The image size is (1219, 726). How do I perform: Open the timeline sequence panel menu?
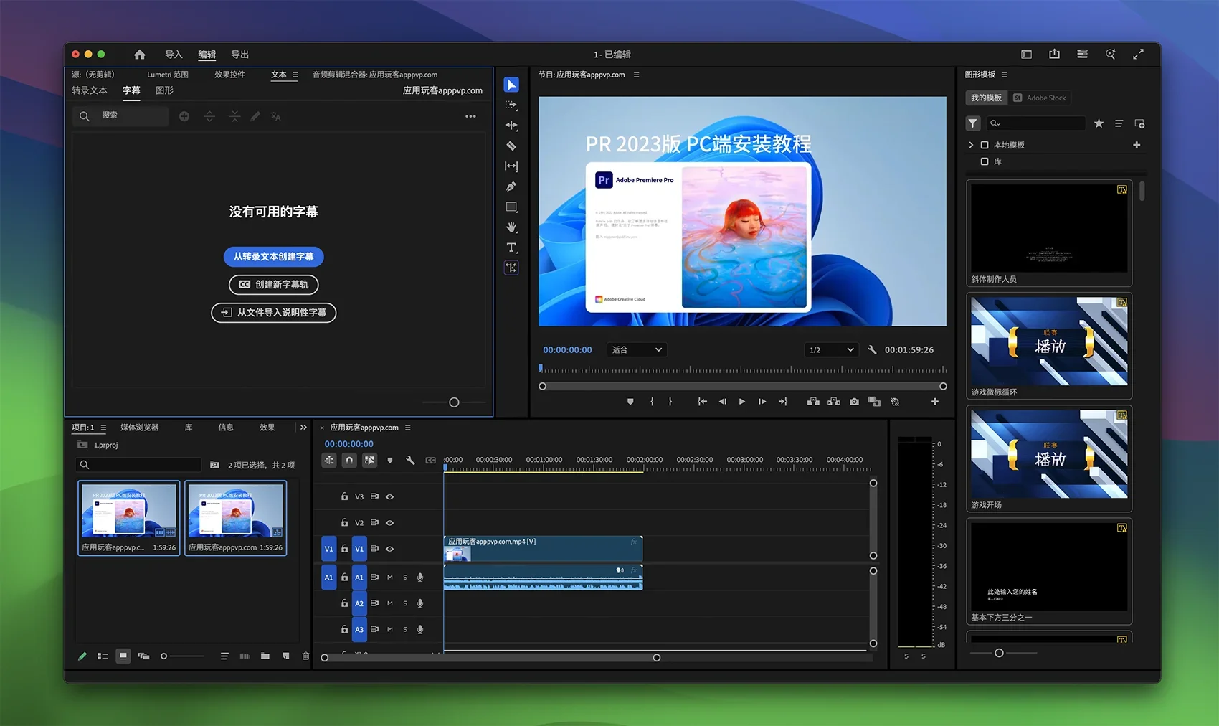408,428
